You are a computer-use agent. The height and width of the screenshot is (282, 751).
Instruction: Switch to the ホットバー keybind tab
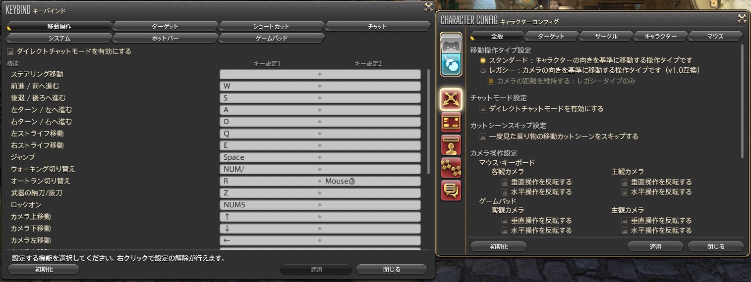165,38
